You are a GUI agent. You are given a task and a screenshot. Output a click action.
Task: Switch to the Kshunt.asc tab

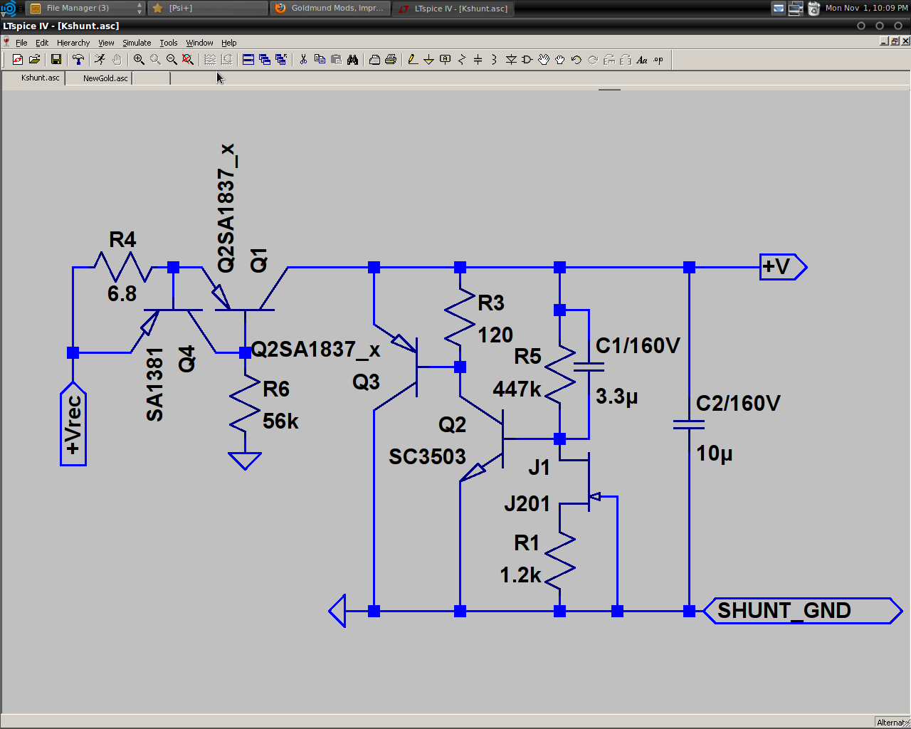[40, 78]
